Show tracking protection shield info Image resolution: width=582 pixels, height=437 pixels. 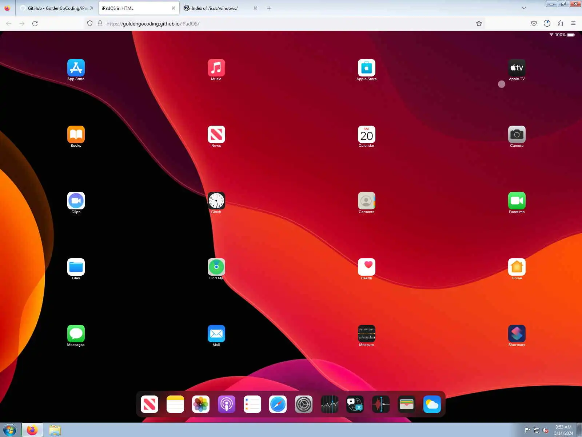coord(90,24)
